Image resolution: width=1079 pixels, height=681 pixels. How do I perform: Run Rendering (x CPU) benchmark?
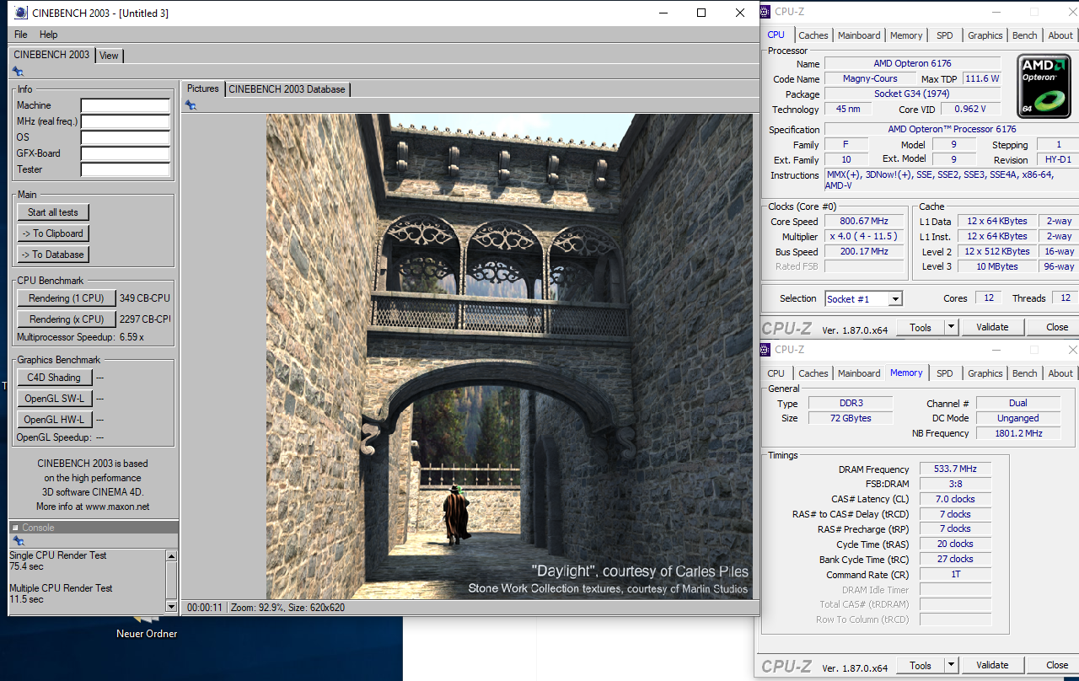click(67, 319)
